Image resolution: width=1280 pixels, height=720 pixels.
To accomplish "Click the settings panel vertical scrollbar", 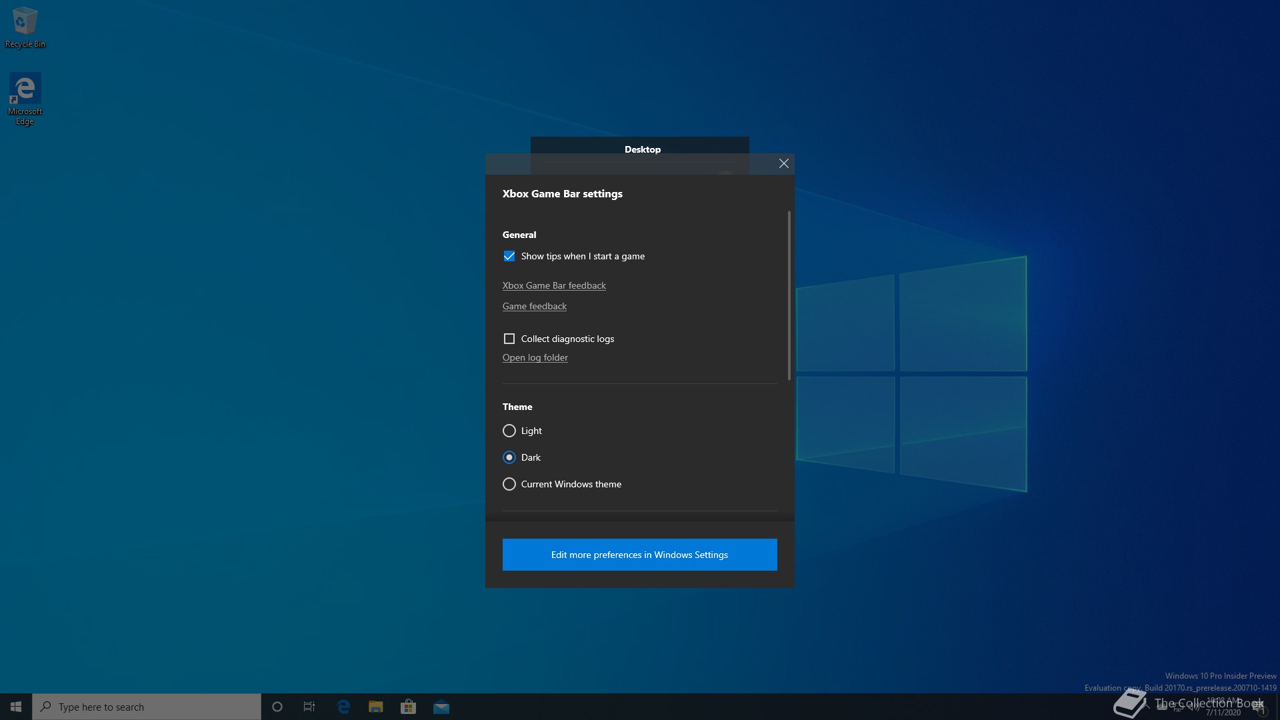I will click(789, 296).
